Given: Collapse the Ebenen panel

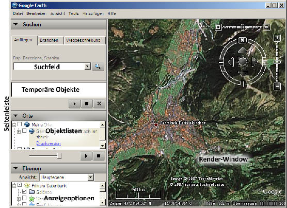Looking at the screenshot, I should pyautogui.click(x=15, y=168).
